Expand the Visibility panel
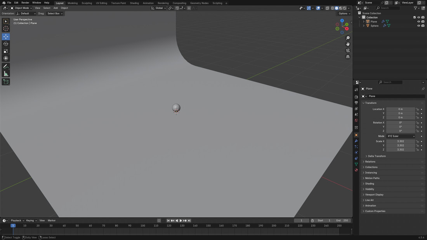This screenshot has width=427, height=240. point(370,189)
